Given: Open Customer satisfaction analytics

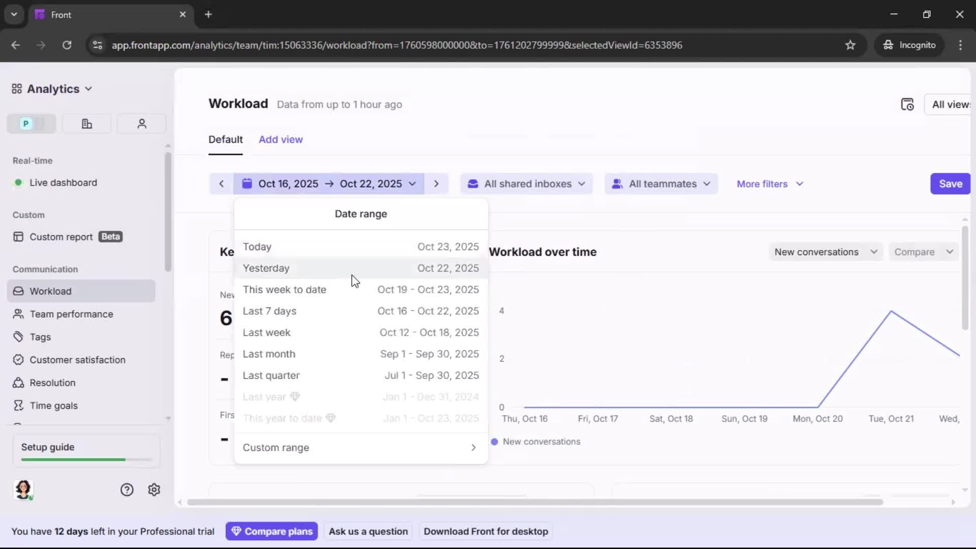Looking at the screenshot, I should pos(78,359).
